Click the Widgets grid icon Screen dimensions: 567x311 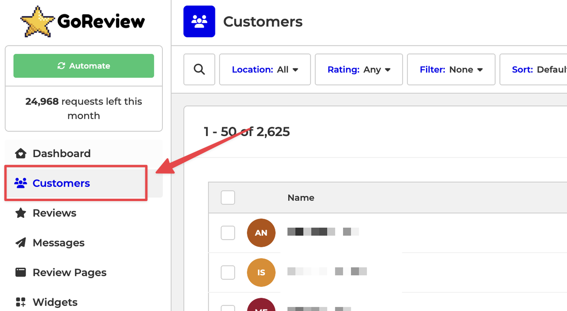(21, 302)
